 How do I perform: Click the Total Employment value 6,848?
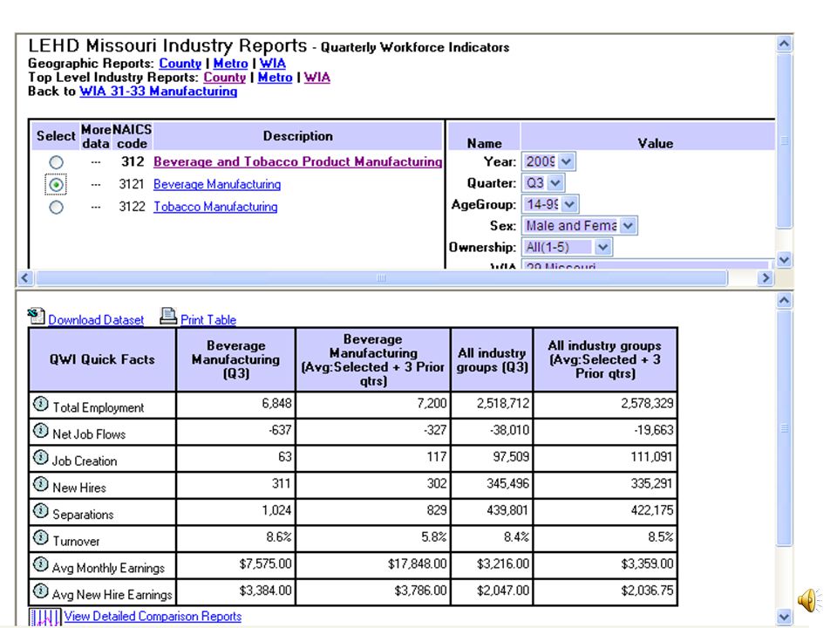(276, 404)
